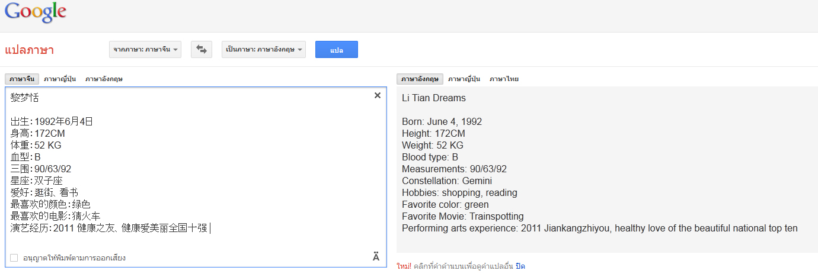Switch target language to ภาษาญี่ปุ่น tab

pos(464,79)
